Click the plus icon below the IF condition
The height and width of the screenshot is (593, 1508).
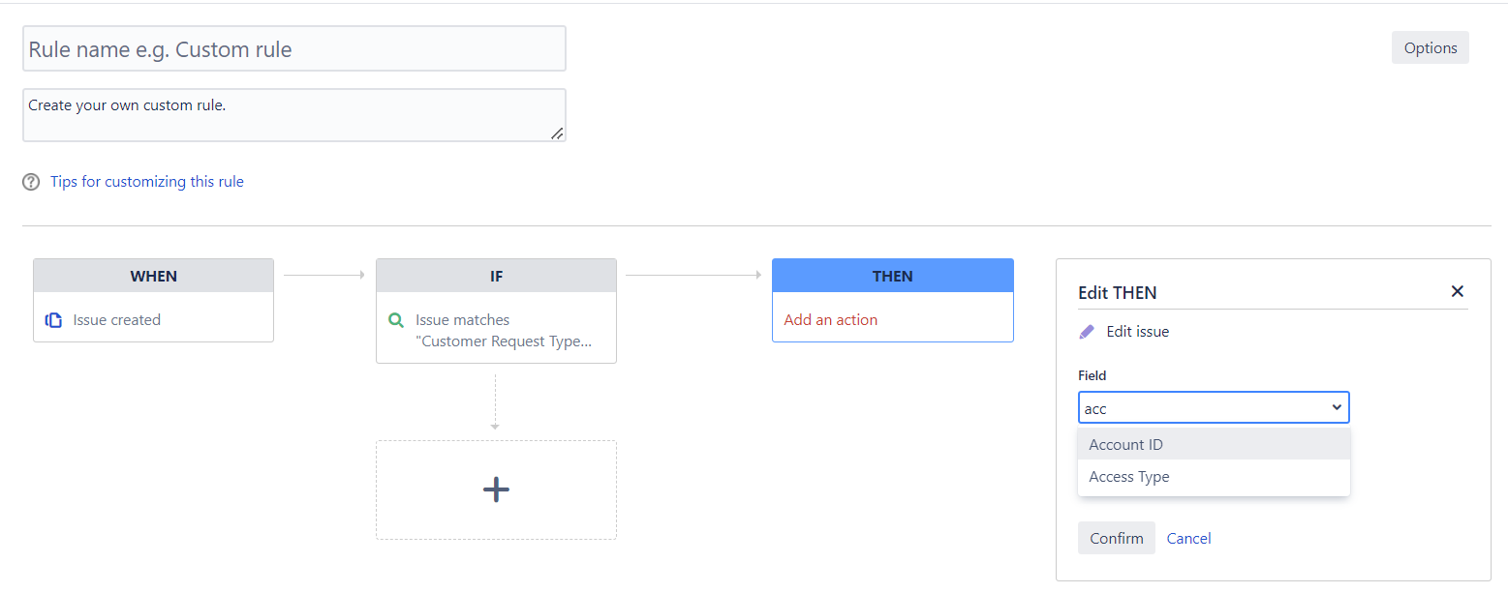tap(496, 489)
